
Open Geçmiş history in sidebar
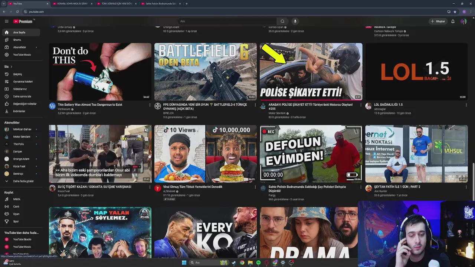point(20,74)
